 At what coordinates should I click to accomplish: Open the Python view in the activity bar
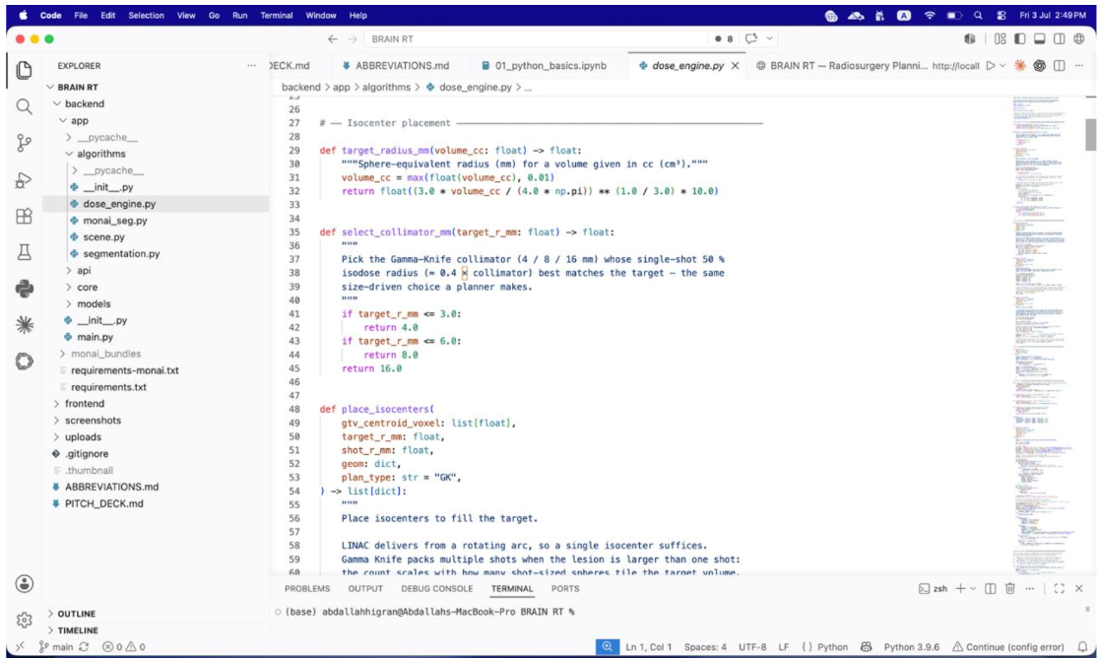(24, 289)
